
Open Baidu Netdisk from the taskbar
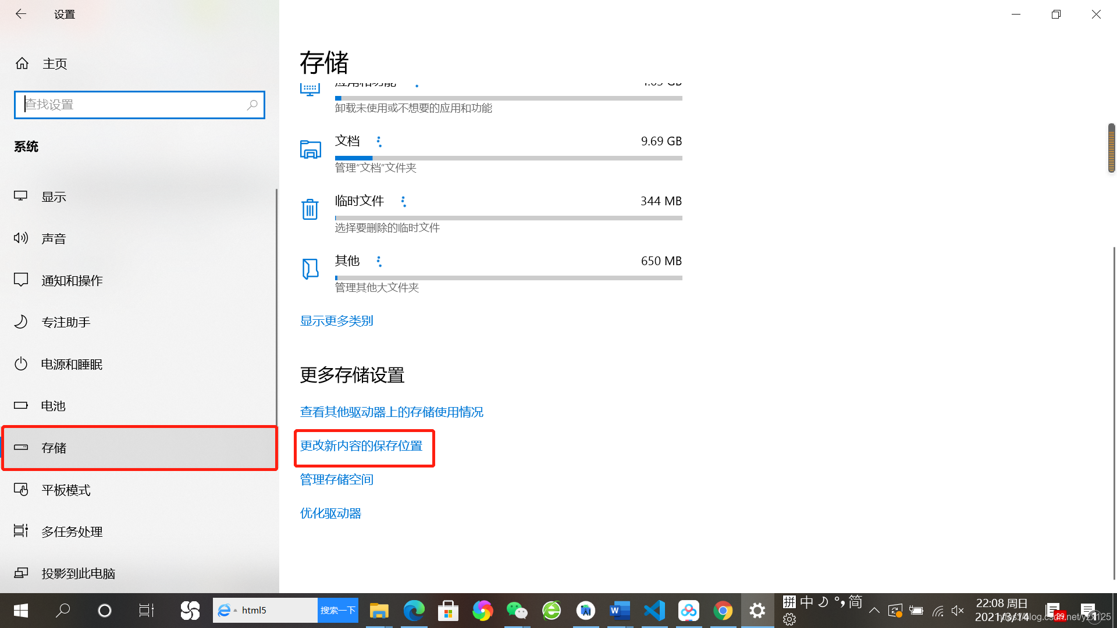click(x=689, y=611)
